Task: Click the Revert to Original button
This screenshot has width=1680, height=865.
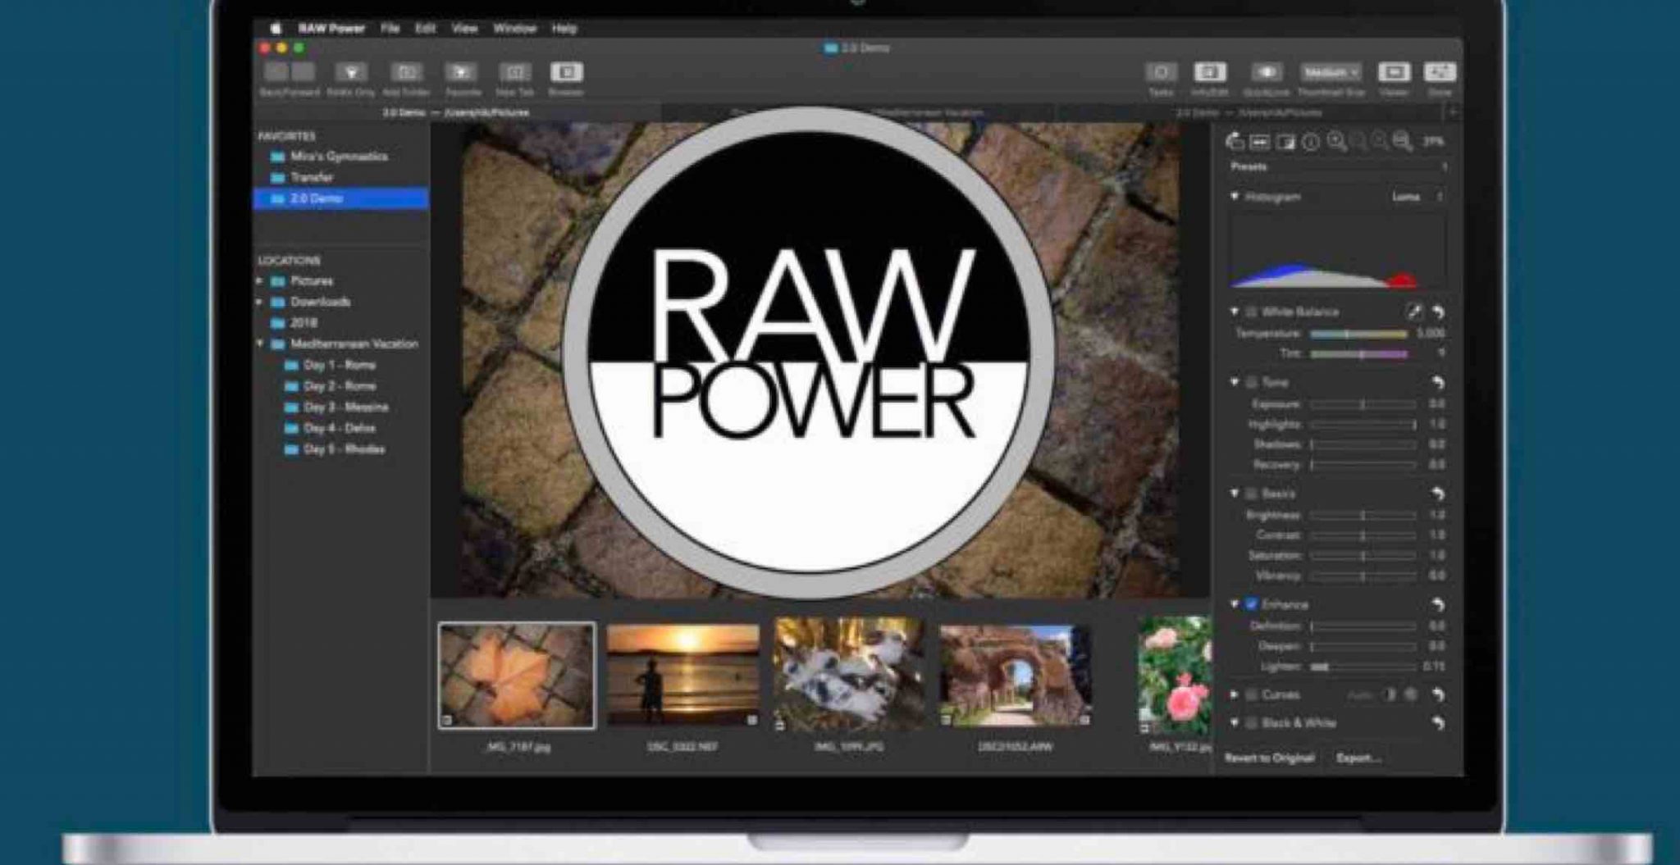Action: click(x=1269, y=758)
